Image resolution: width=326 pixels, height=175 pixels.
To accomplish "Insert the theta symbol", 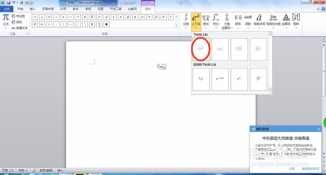I will pyautogui.click(x=128, y=17).
